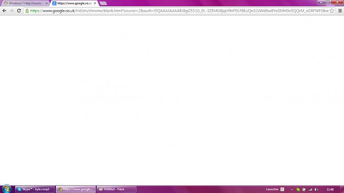Click the 11:48 clock

point(330,189)
